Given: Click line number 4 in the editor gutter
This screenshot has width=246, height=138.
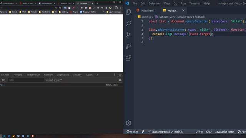Looking at the screenshot, I should tap(142, 34).
